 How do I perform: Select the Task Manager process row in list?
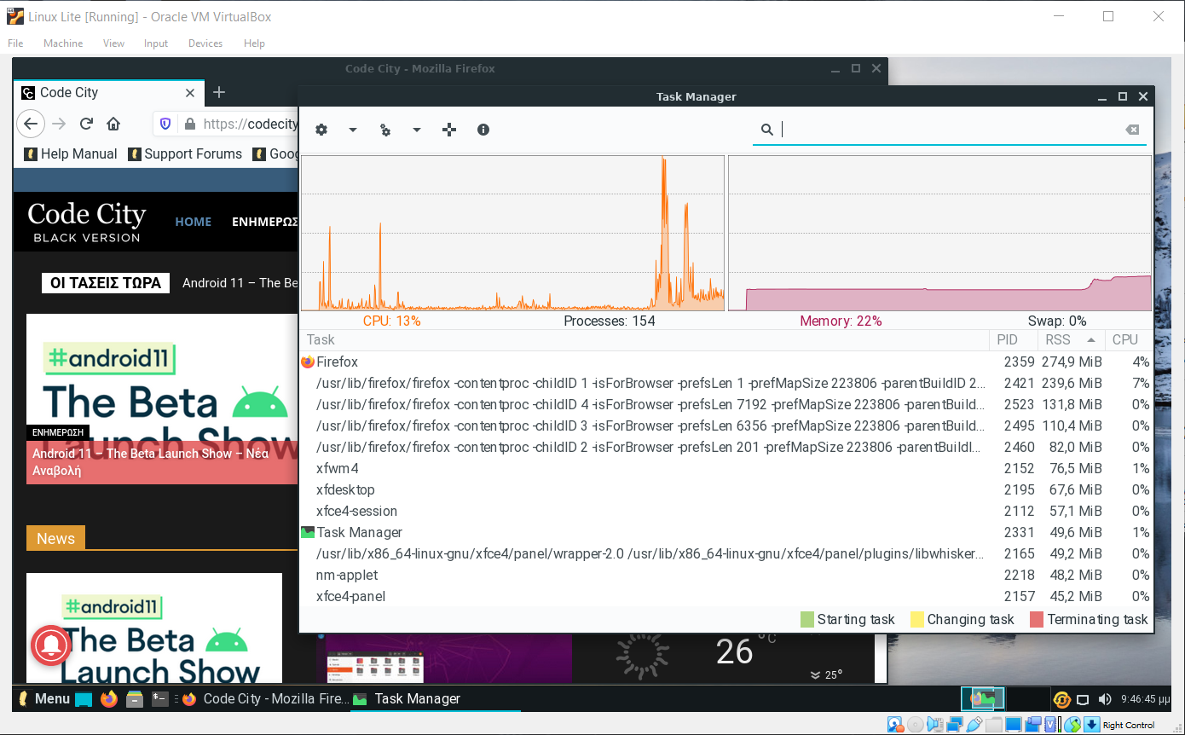[x=726, y=532]
